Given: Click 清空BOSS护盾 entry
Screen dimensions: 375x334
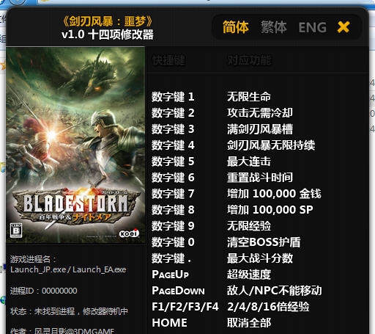Looking at the screenshot, I should [264, 242].
